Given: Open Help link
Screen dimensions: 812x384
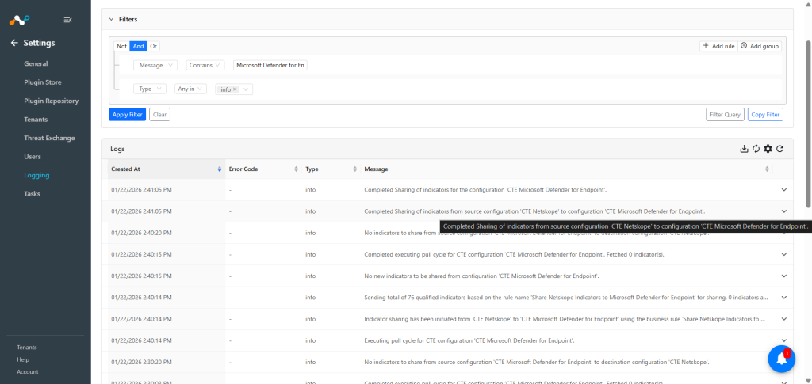Looking at the screenshot, I should (x=23, y=359).
